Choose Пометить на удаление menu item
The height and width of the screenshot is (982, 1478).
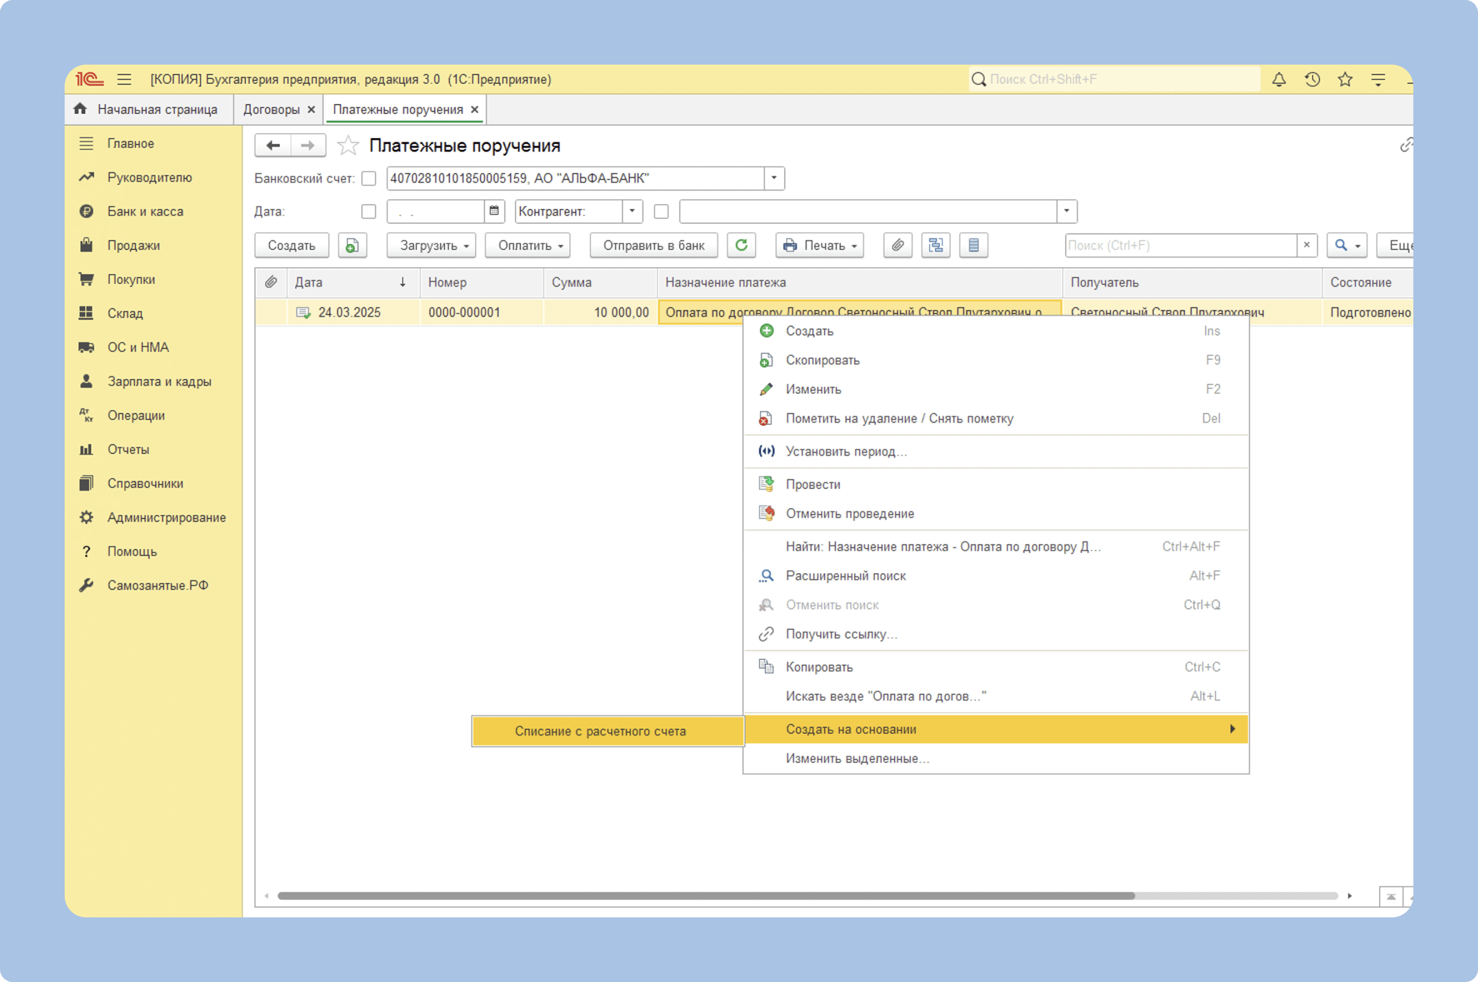pyautogui.click(x=996, y=418)
